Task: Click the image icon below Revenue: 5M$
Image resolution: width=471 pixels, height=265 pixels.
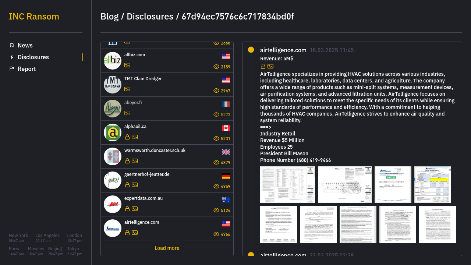Action: pyautogui.click(x=270, y=66)
